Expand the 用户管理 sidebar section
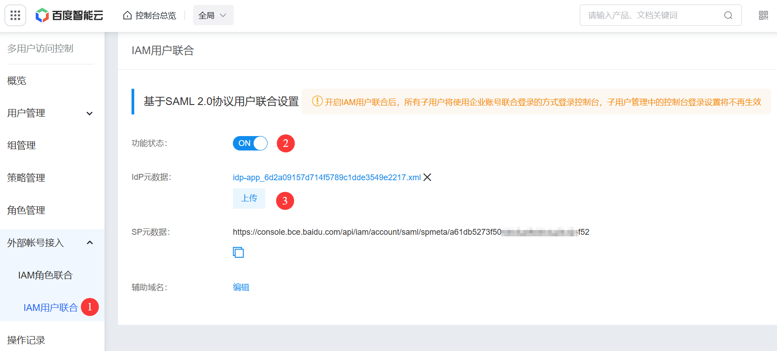777x351 pixels. [x=90, y=113]
